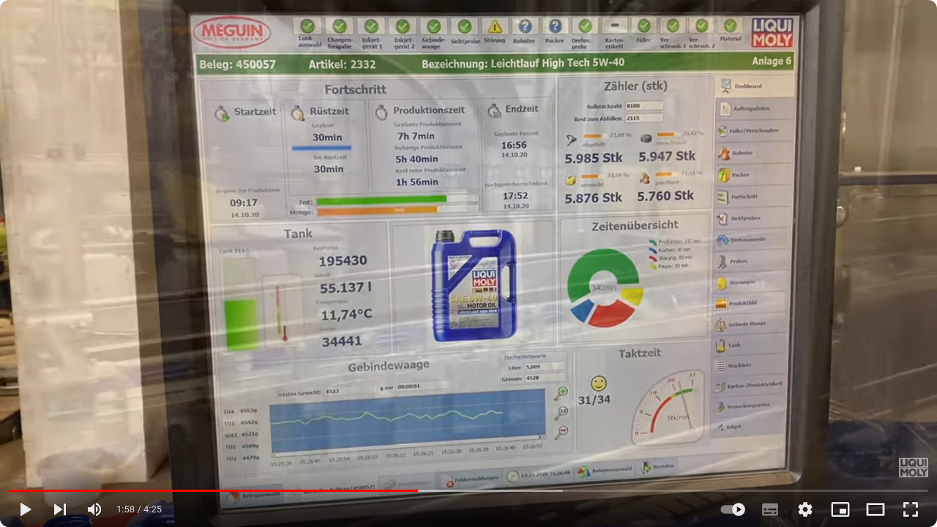Toggle the autoplay switch
Image resolution: width=937 pixels, height=527 pixels.
tap(733, 509)
